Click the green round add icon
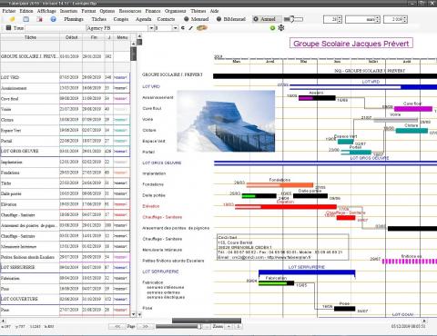Image resolution: width=437 pixels, height=336 pixels. [272, 28]
